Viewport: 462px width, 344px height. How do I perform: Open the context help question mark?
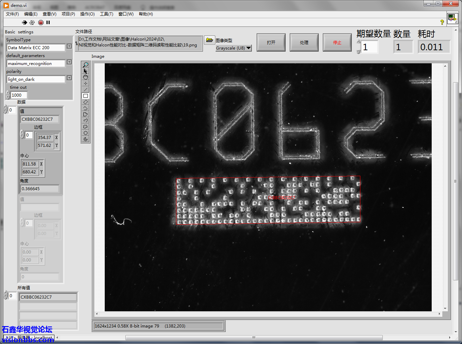442,22
